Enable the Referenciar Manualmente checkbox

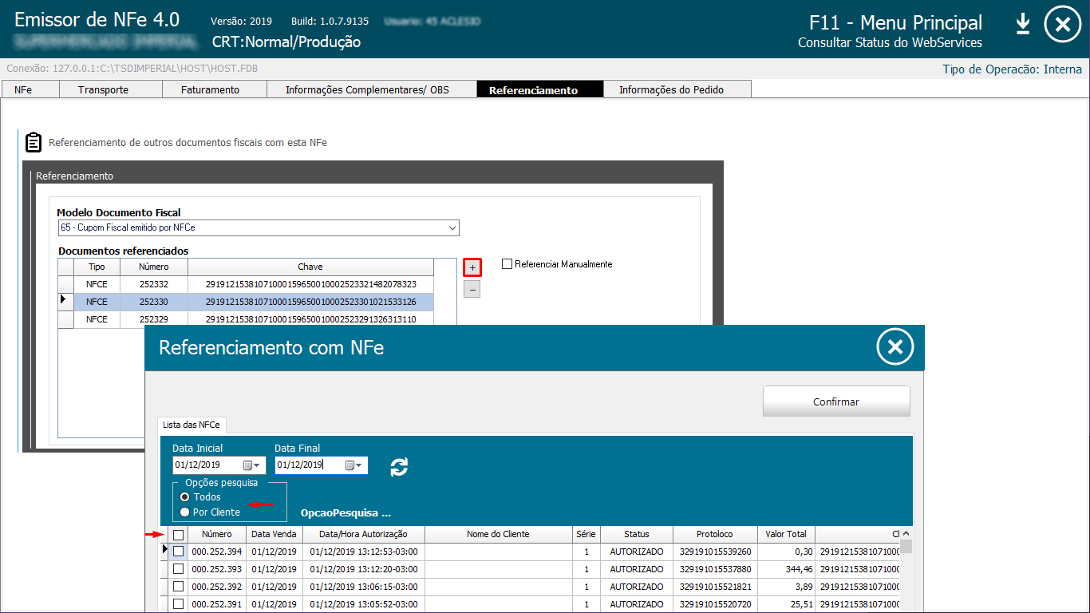[507, 264]
